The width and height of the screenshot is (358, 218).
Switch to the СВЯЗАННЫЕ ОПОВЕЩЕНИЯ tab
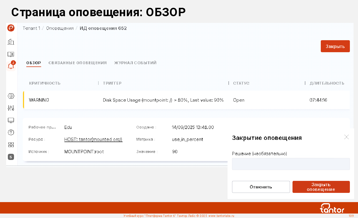[x=78, y=63]
